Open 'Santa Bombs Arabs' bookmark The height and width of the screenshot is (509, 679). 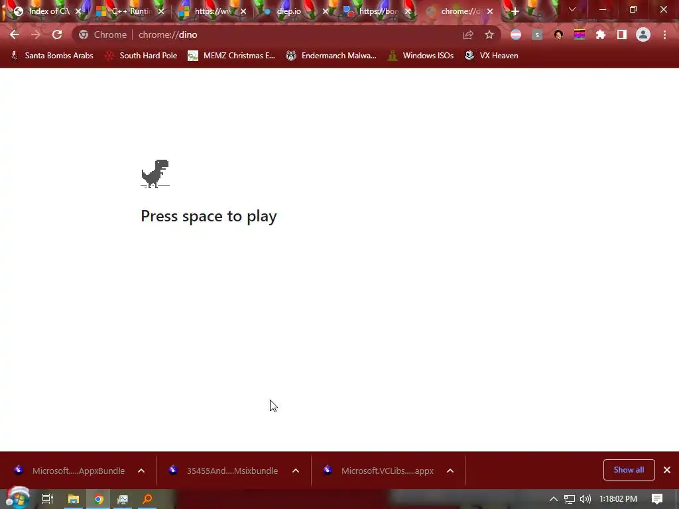[x=52, y=56]
